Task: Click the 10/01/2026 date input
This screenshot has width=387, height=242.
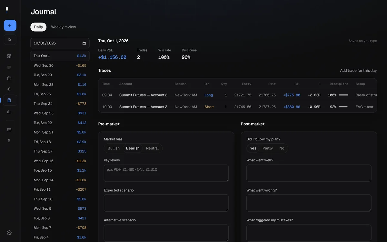Action: click(x=60, y=43)
